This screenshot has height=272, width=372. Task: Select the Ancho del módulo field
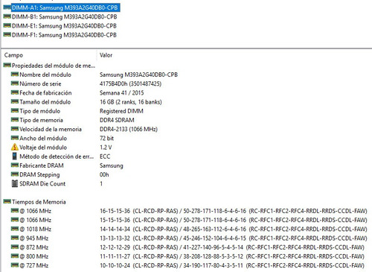[43, 139]
